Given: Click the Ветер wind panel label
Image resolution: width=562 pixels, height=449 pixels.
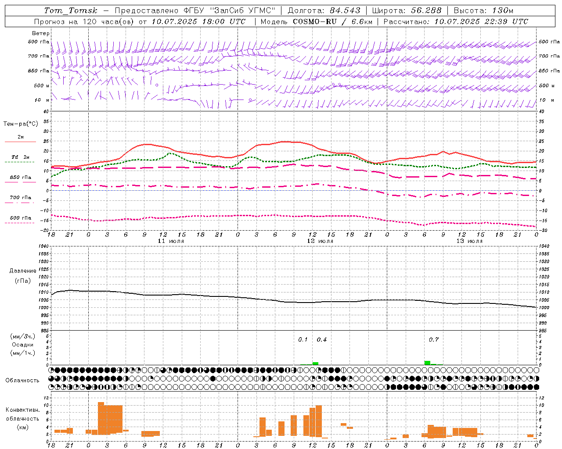Looking at the screenshot, I should click(x=41, y=33).
